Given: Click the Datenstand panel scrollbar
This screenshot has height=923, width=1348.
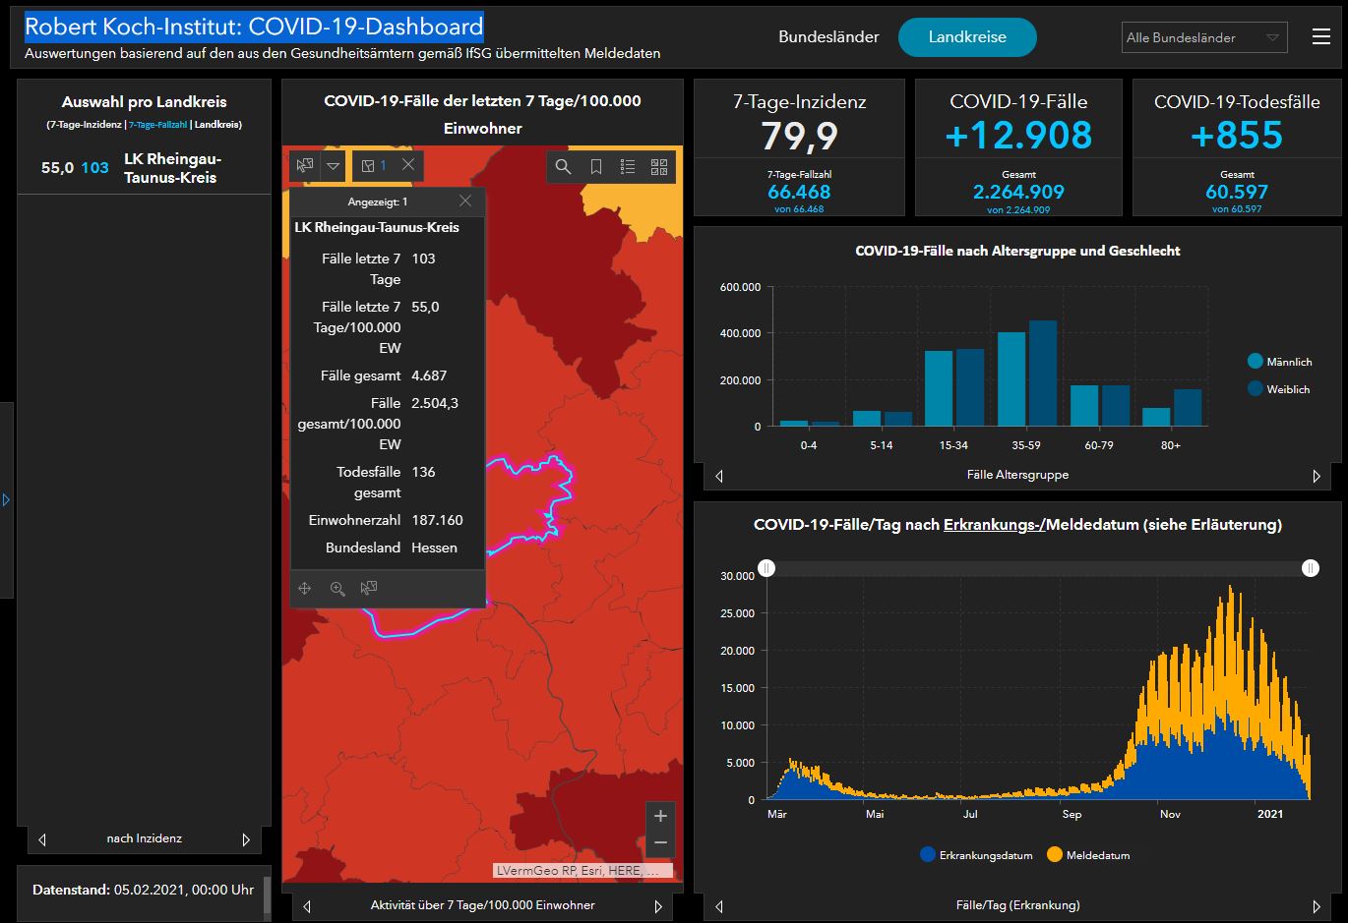Looking at the screenshot, I should click(x=267, y=893).
